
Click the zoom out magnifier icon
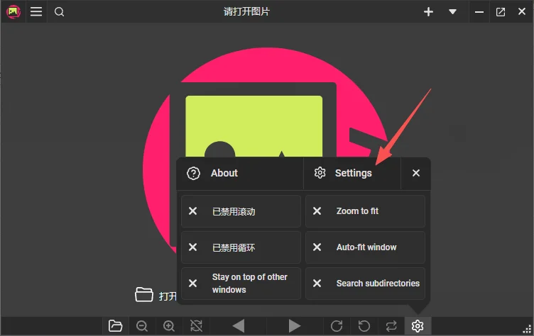click(142, 326)
